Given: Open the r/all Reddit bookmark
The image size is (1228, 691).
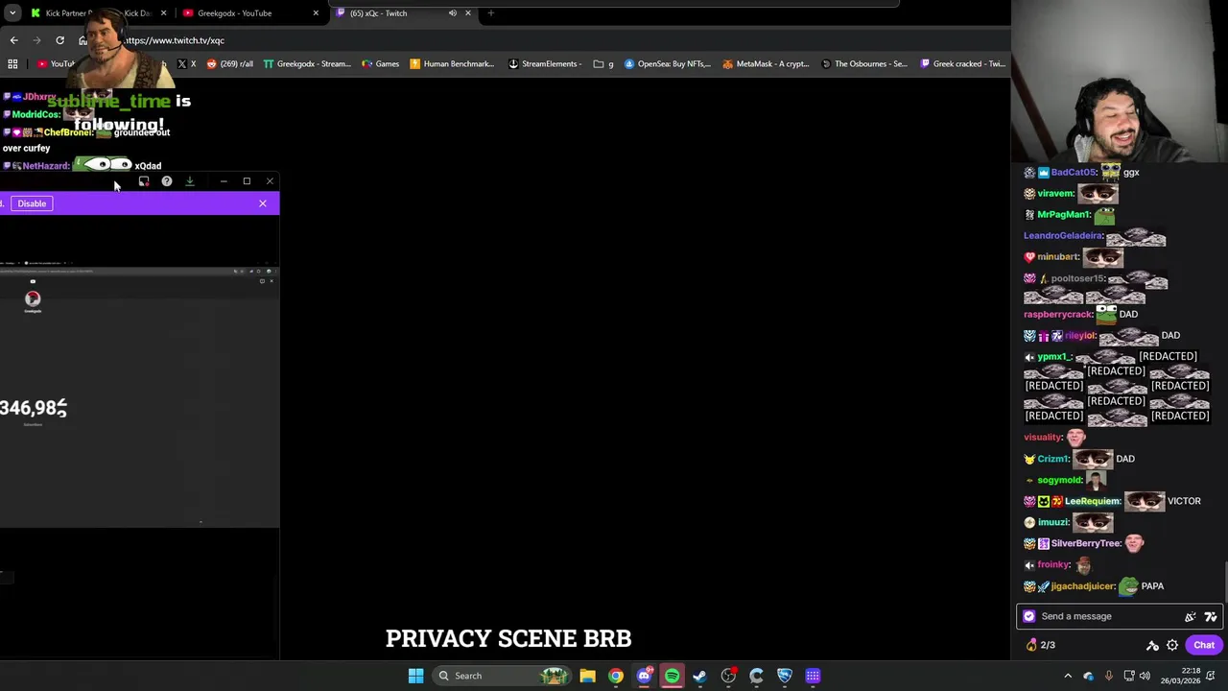Looking at the screenshot, I should point(229,63).
